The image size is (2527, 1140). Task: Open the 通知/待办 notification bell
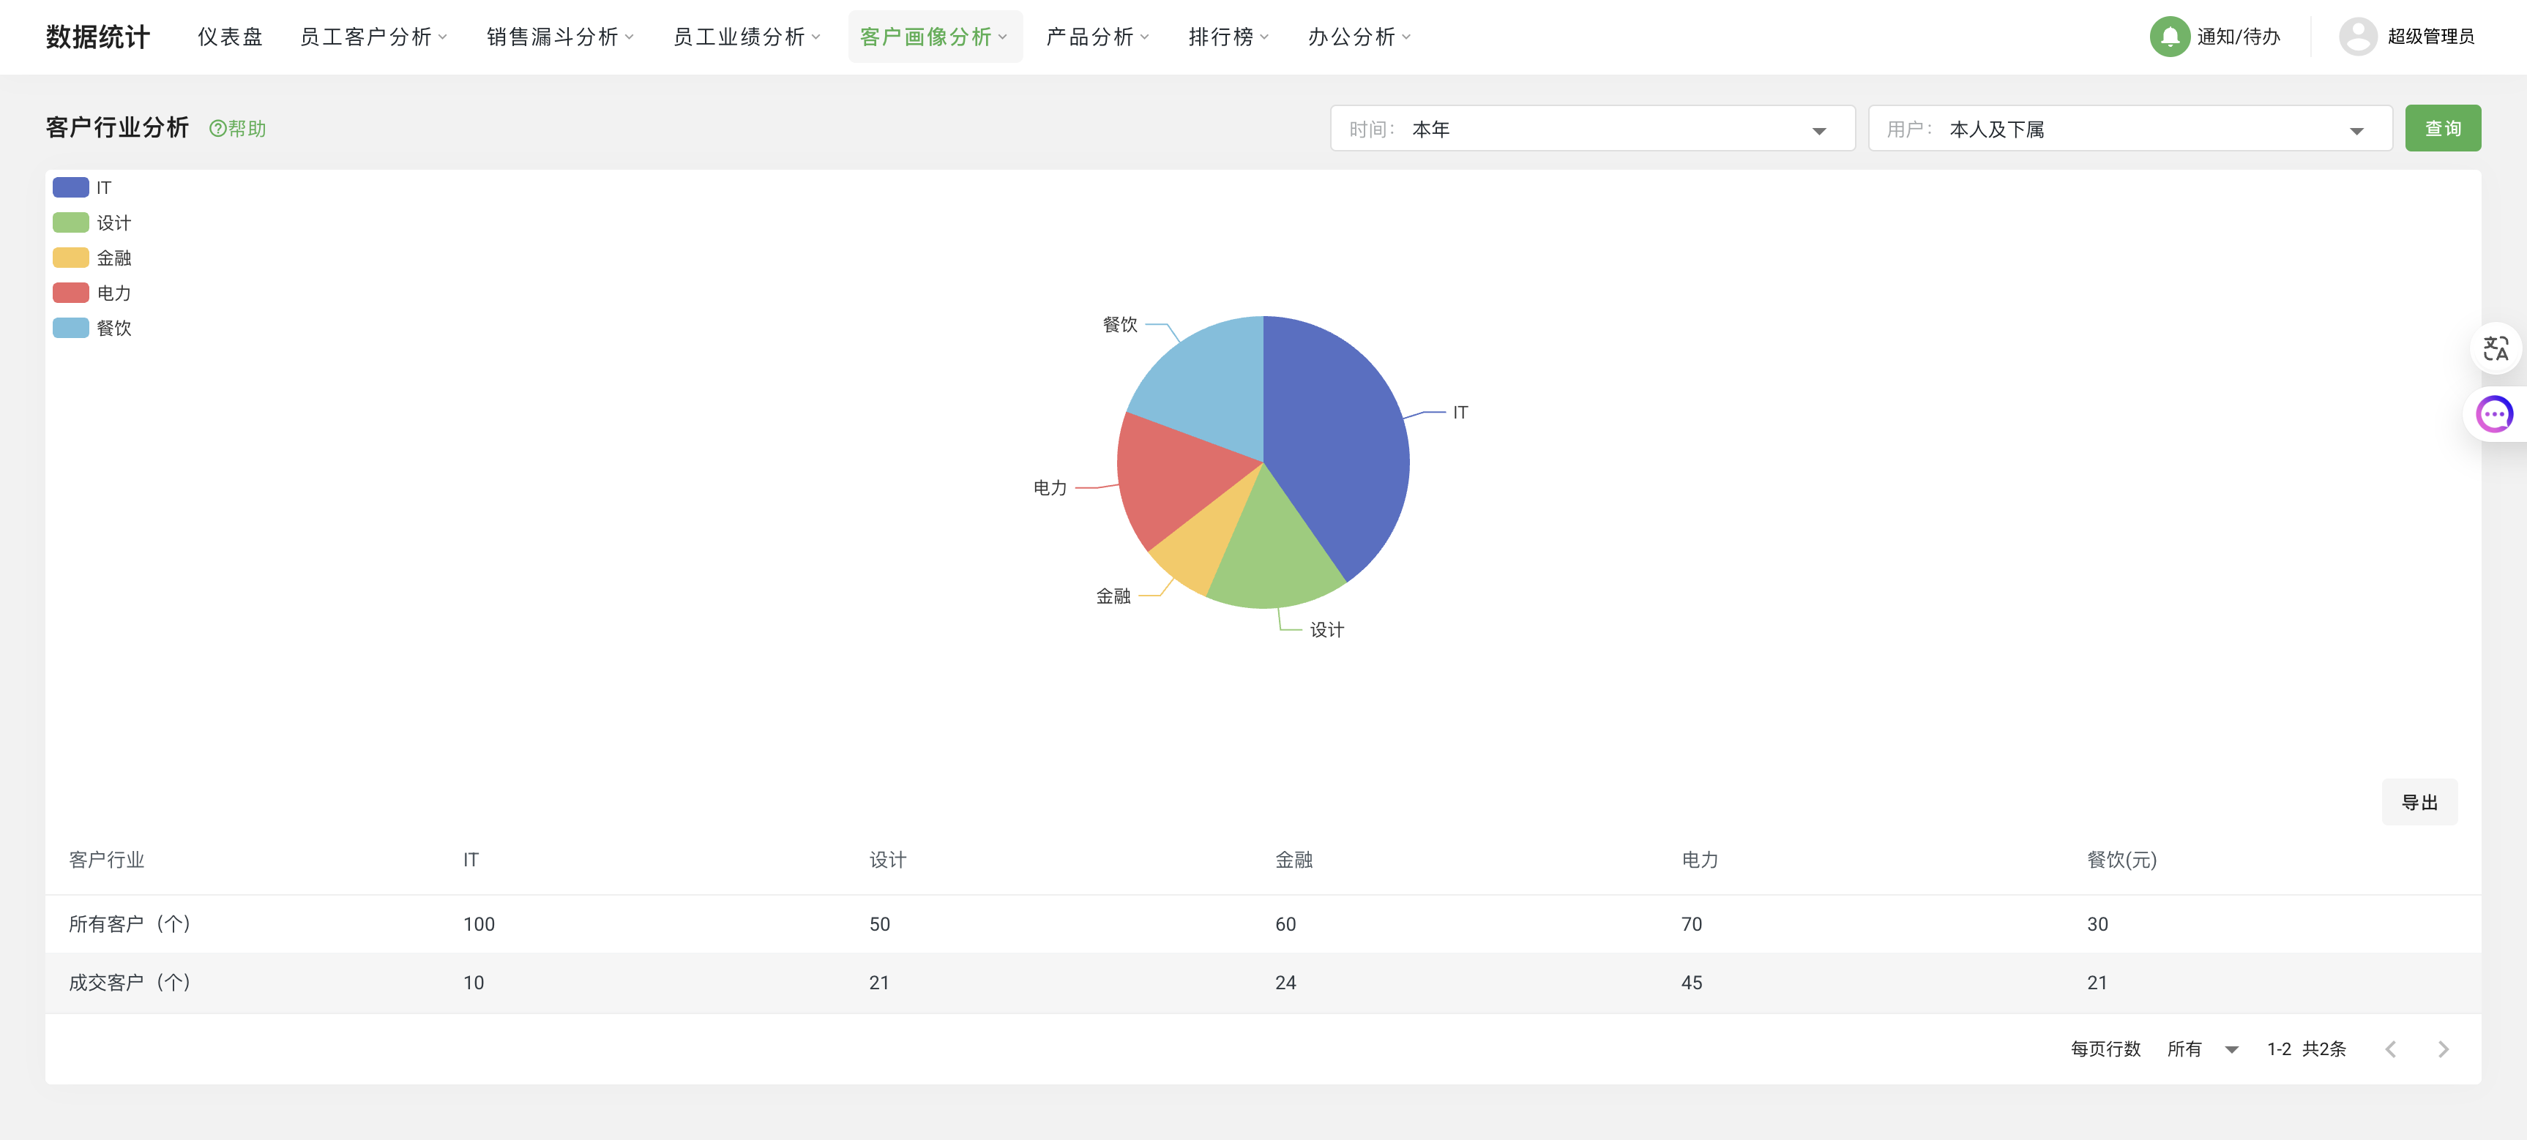click(x=2170, y=37)
